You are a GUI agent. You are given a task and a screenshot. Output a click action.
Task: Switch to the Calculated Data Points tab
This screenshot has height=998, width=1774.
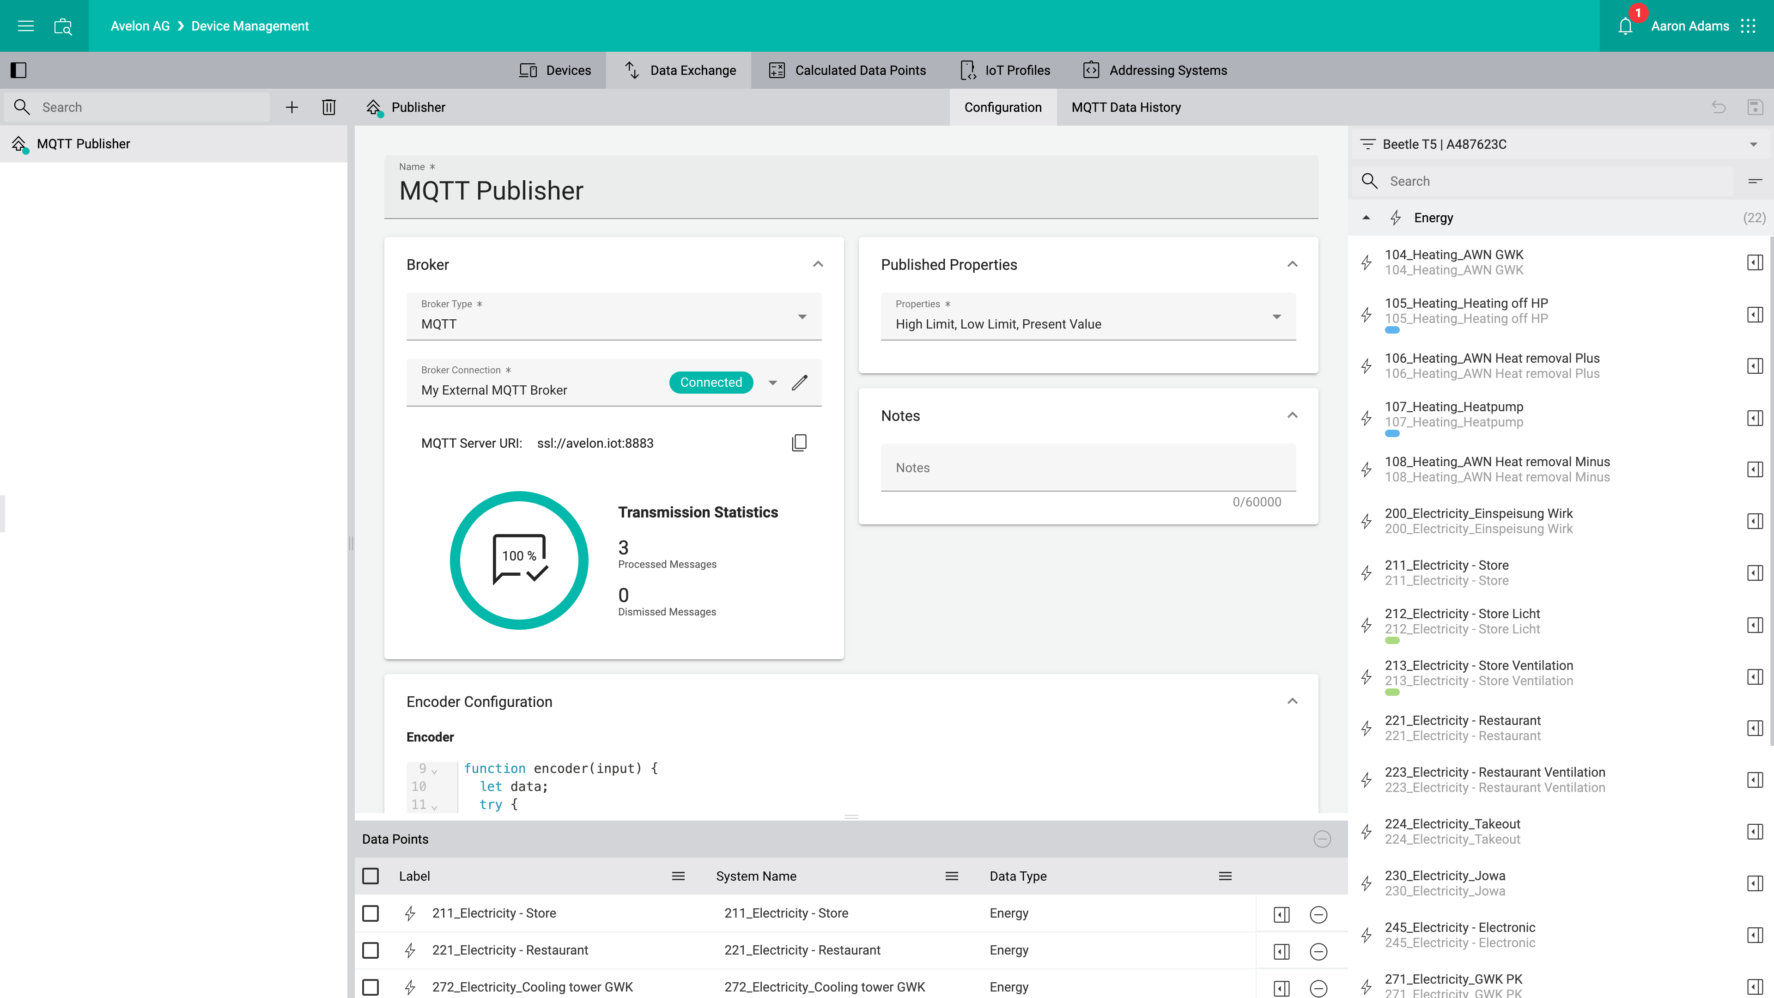[848, 70]
